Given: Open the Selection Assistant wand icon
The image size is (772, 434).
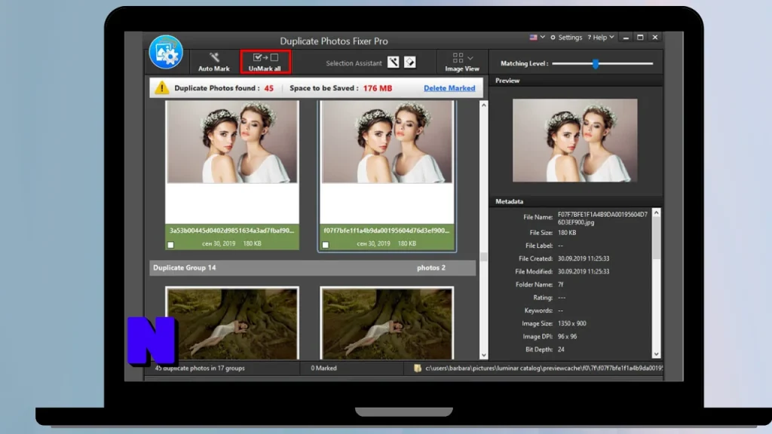Looking at the screenshot, I should (393, 62).
